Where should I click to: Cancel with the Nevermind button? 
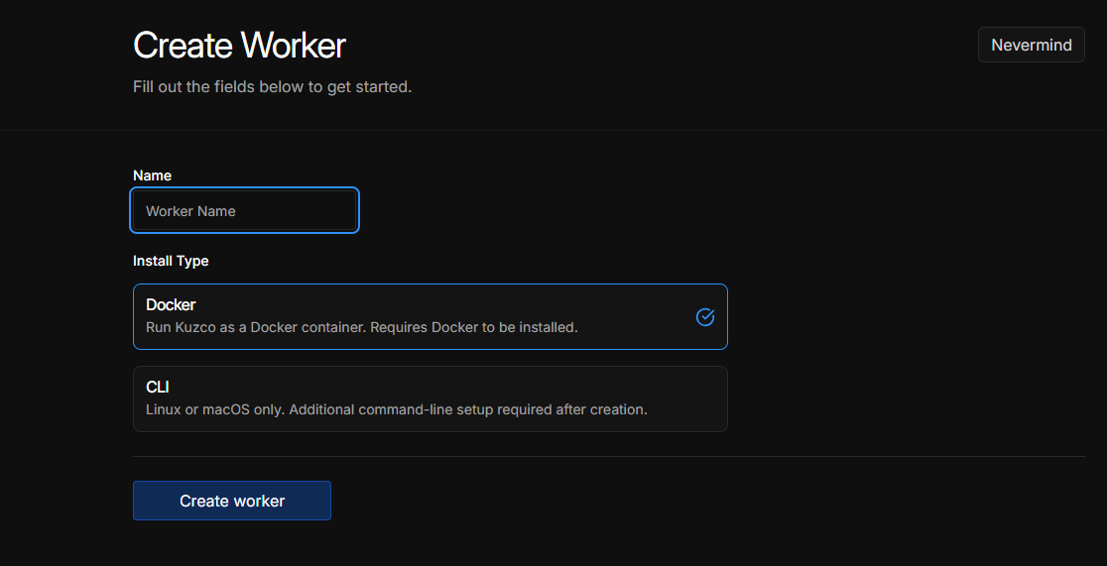pyautogui.click(x=1031, y=45)
